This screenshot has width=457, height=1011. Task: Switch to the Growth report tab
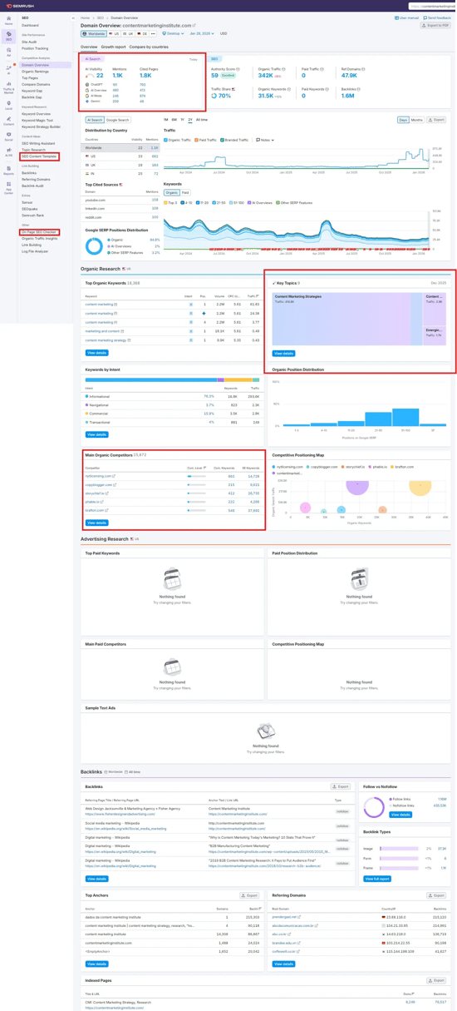[114, 47]
